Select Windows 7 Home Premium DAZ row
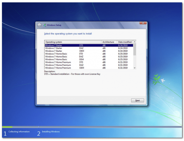Screen dimensions: 184x141 [x=89, y=65]
